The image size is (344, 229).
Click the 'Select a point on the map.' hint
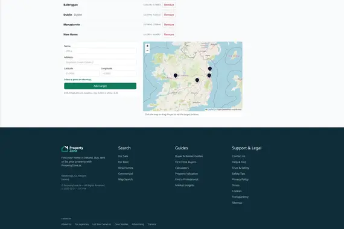point(78,80)
